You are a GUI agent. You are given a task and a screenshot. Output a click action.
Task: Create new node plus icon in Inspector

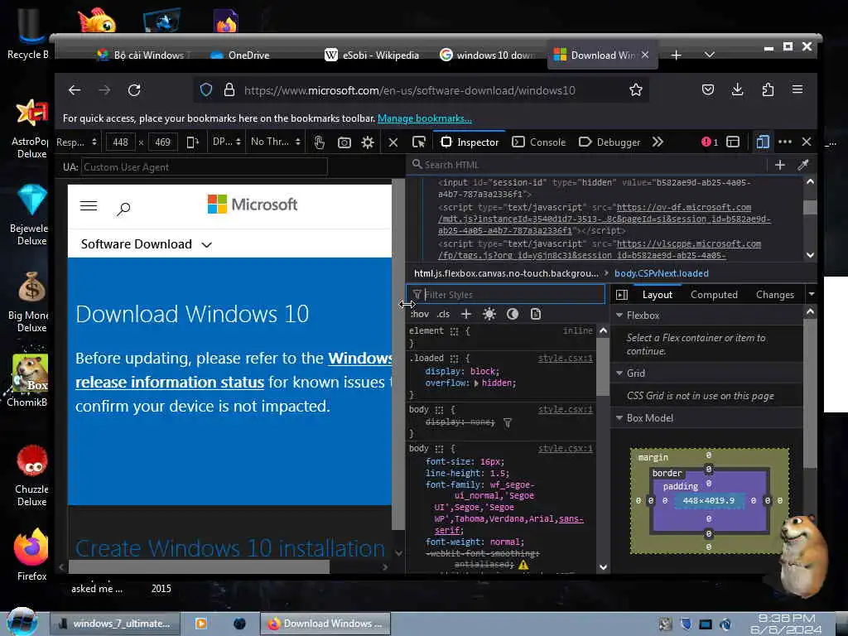pos(780,165)
